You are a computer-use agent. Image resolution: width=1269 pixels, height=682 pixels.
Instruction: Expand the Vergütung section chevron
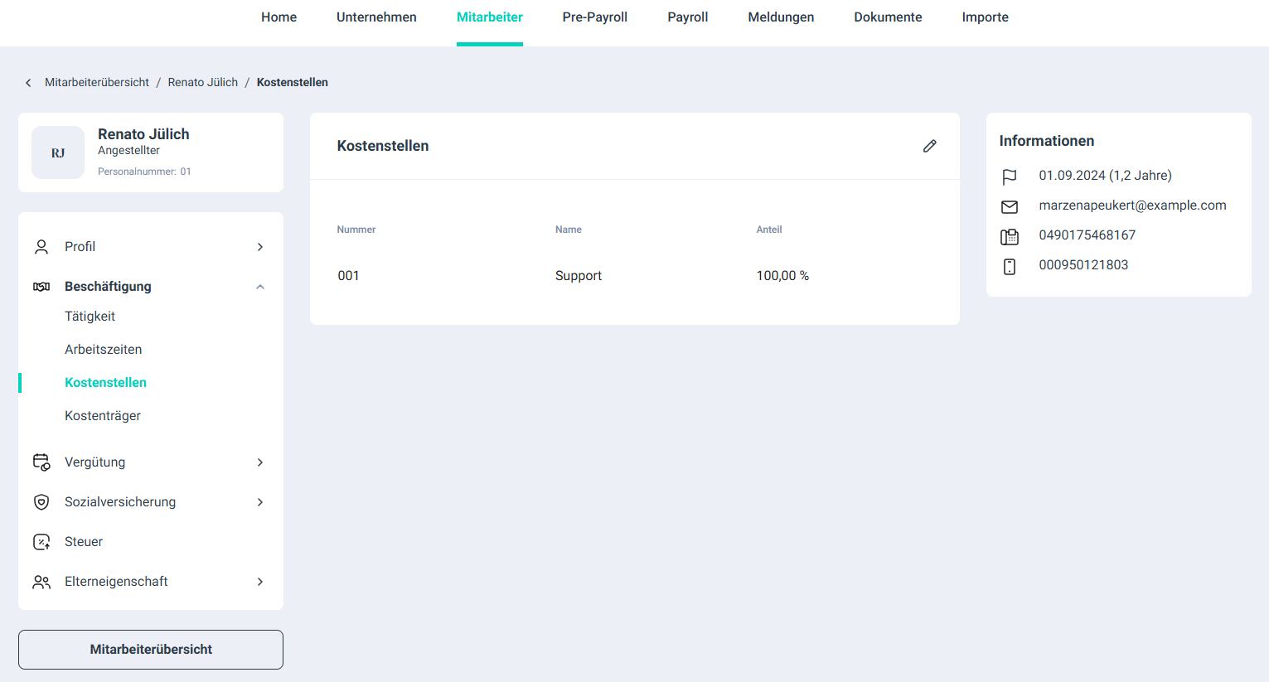tap(259, 462)
